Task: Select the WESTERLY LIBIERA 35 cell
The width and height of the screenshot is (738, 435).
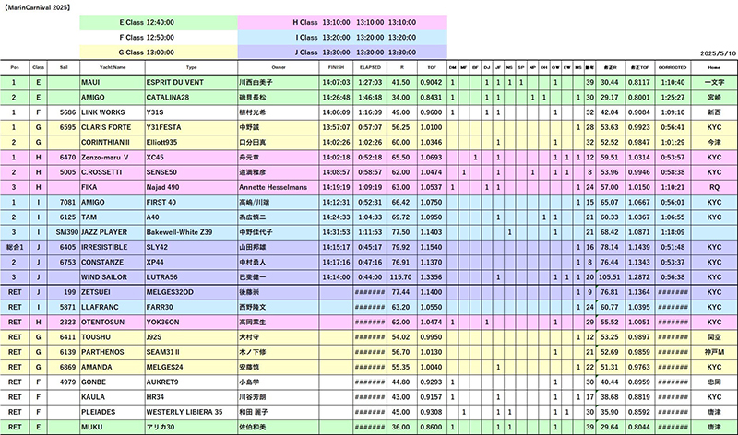Action: (191, 412)
